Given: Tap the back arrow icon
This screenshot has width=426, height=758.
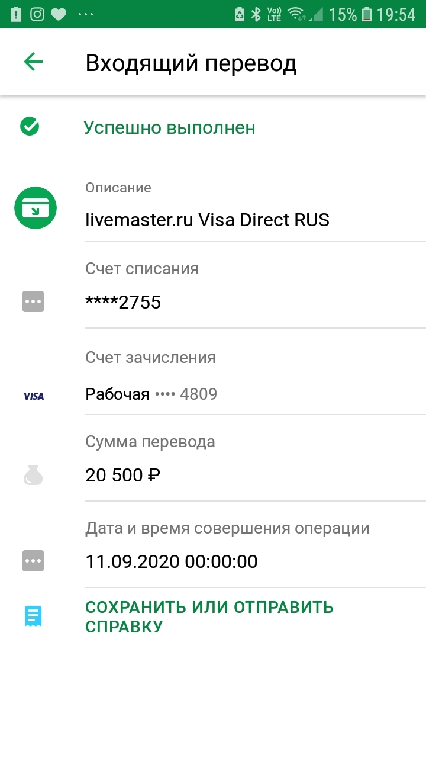Looking at the screenshot, I should click(33, 62).
